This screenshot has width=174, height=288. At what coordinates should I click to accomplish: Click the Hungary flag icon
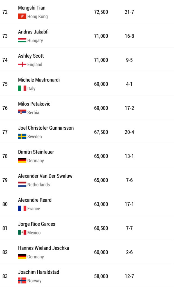pyautogui.click(x=22, y=40)
